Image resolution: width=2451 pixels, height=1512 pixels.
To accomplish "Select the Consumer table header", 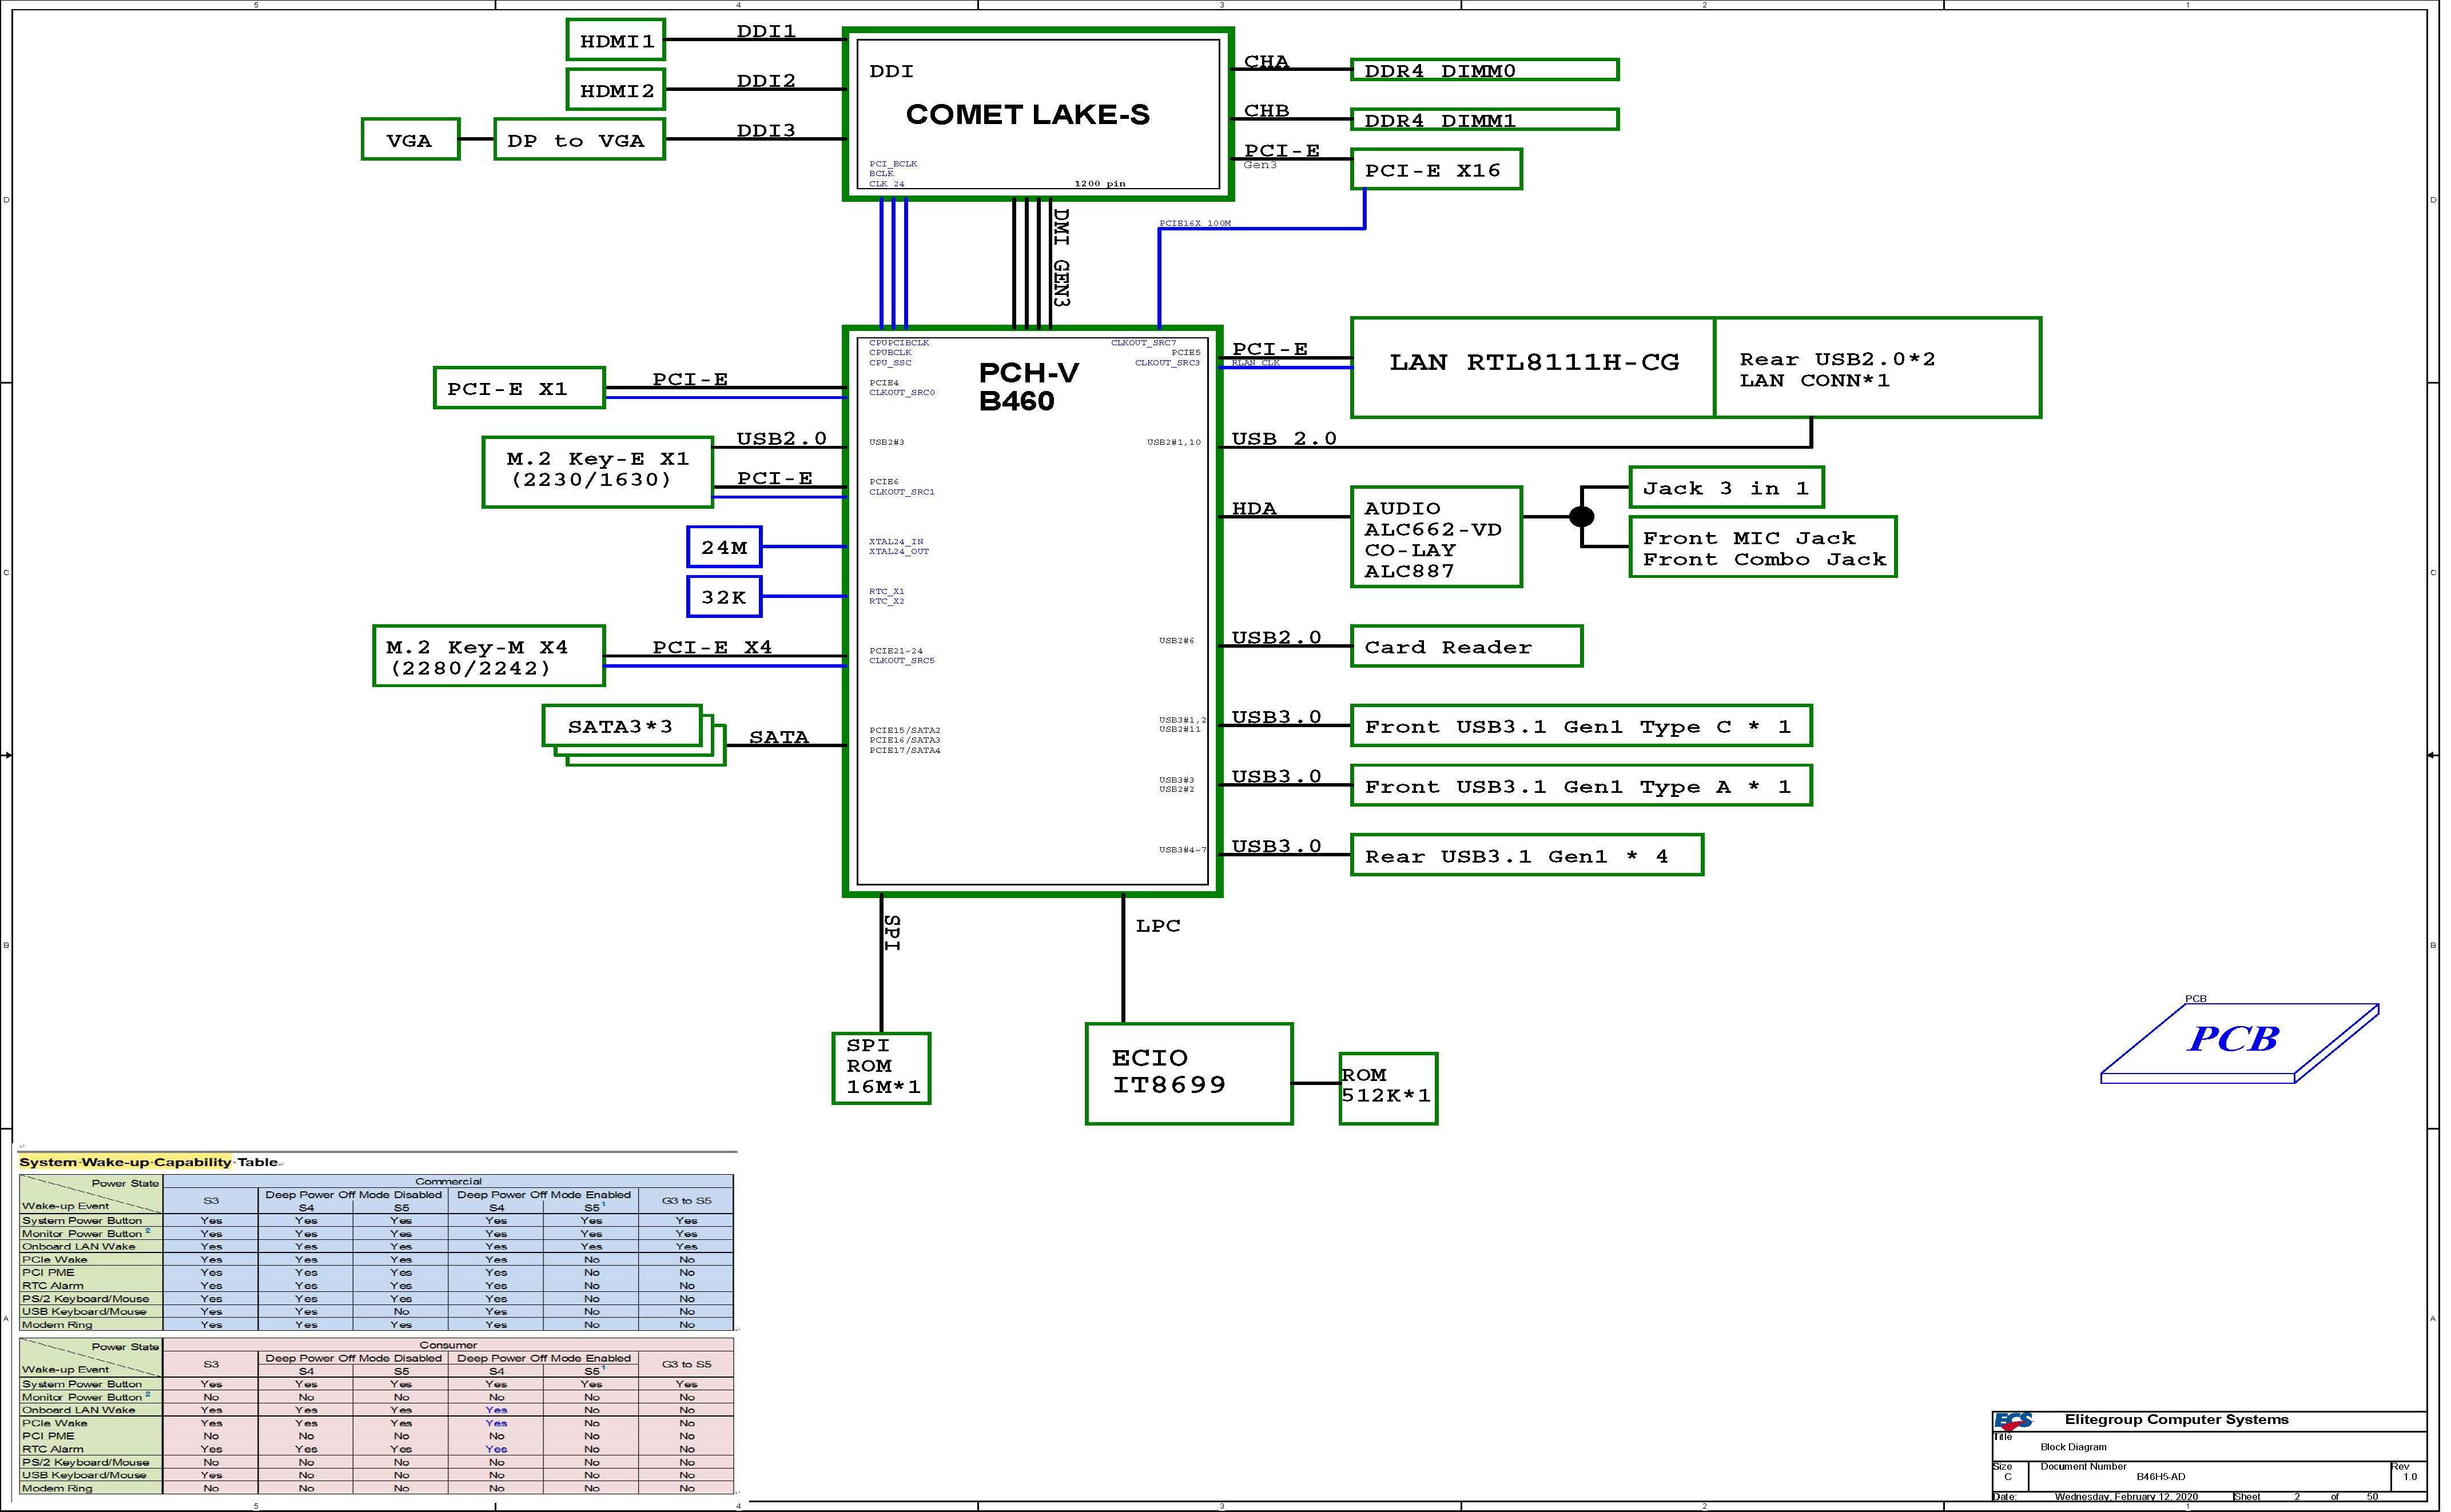I will pyautogui.click(x=448, y=1345).
